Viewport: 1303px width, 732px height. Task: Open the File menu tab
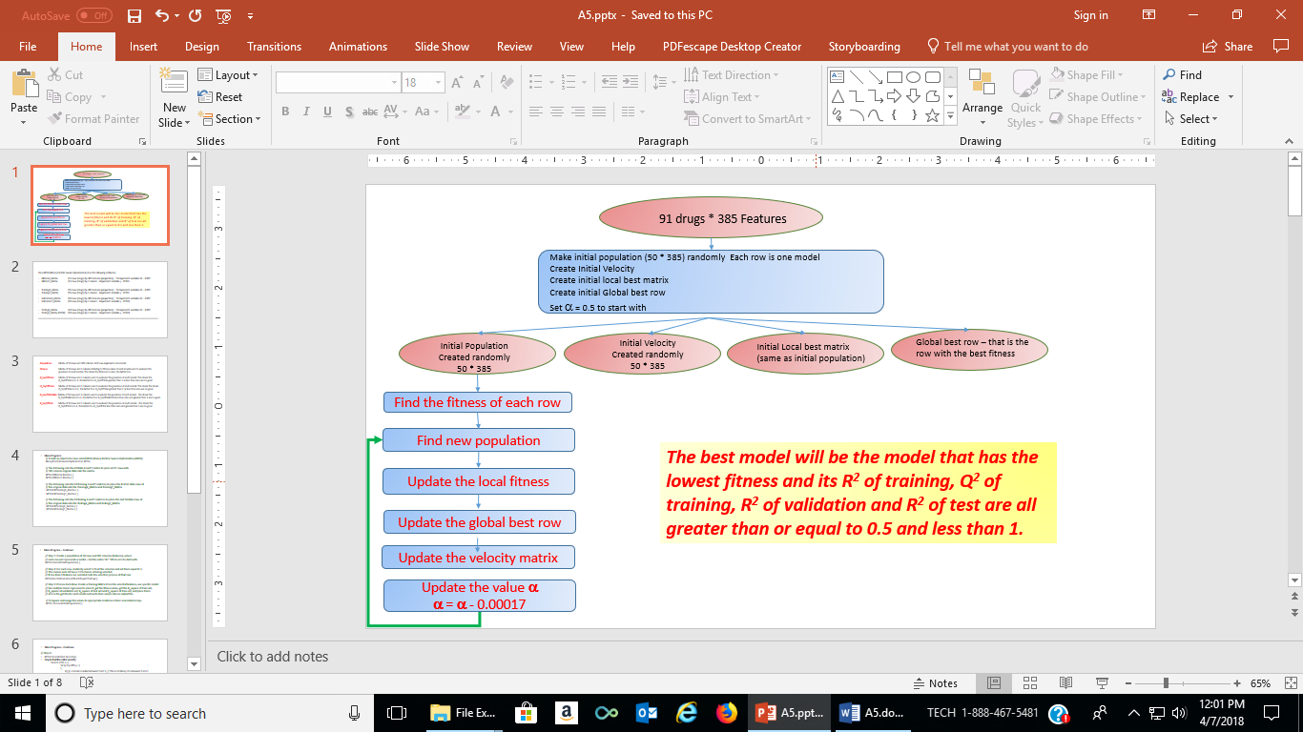[x=28, y=47]
